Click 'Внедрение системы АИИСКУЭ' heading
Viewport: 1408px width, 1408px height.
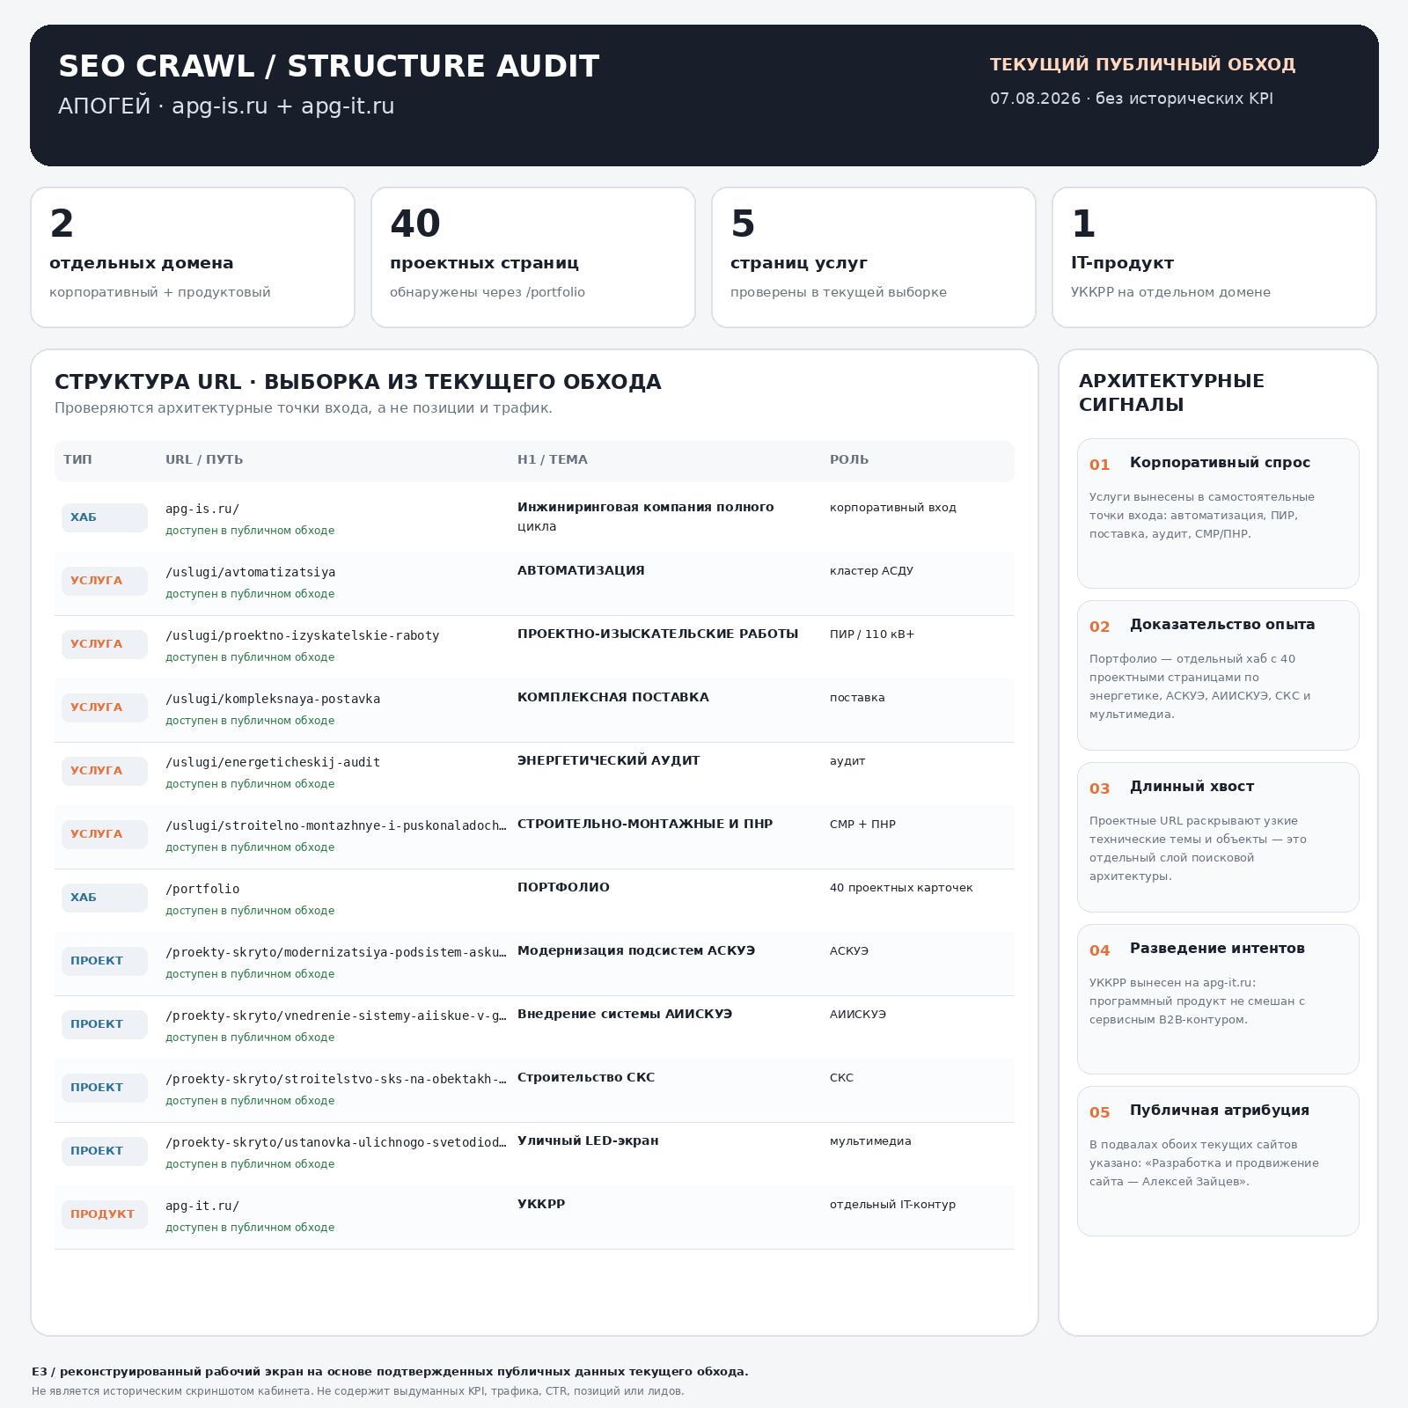tap(625, 1014)
